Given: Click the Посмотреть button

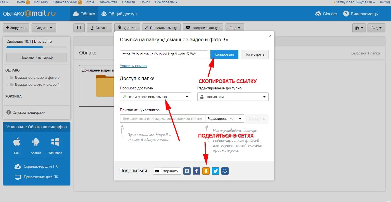Looking at the screenshot, I should tap(255, 54).
